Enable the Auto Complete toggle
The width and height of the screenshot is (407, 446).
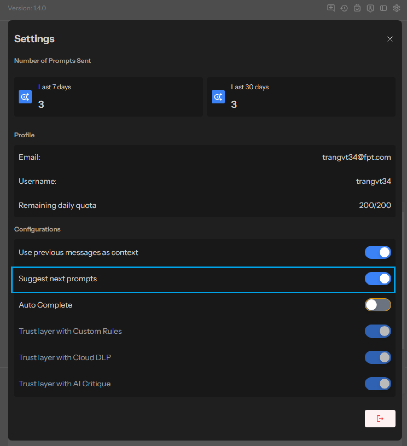tap(378, 305)
